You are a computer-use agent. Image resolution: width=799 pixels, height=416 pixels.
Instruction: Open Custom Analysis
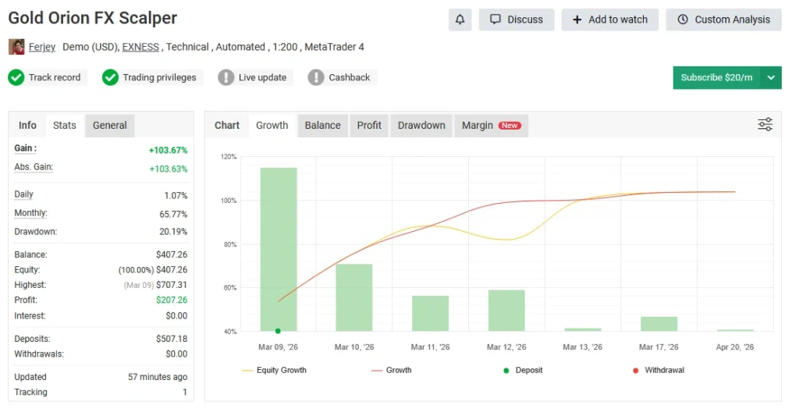pos(723,20)
